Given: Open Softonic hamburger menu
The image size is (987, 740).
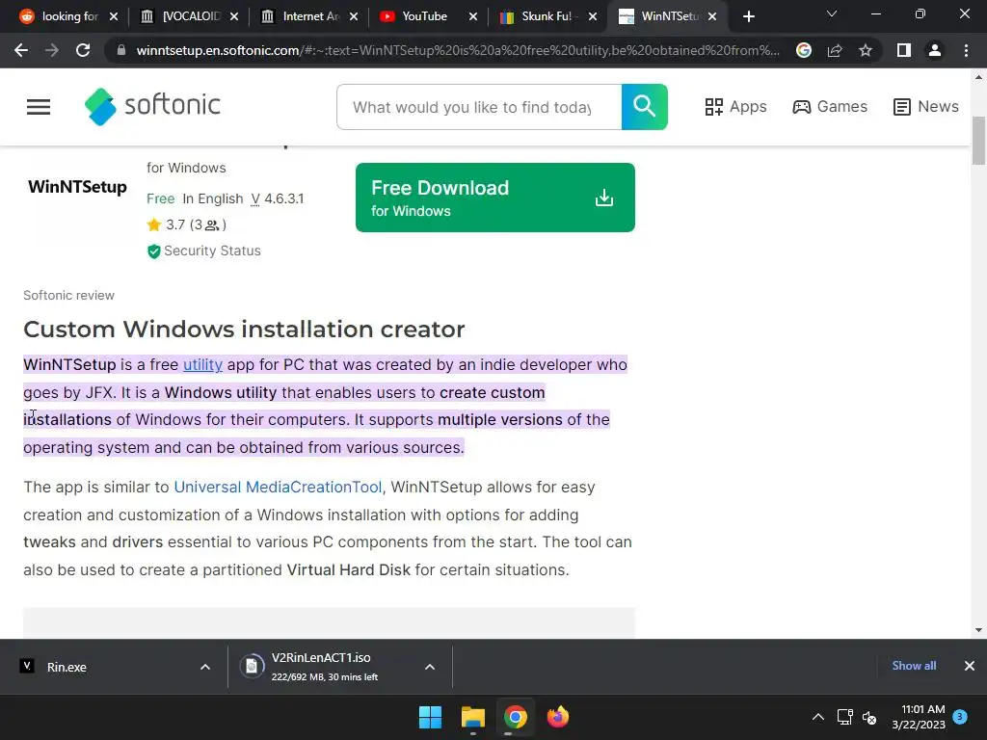Looking at the screenshot, I should [x=39, y=107].
